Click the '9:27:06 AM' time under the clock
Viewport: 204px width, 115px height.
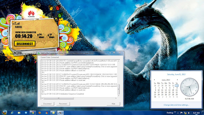tap(189, 99)
